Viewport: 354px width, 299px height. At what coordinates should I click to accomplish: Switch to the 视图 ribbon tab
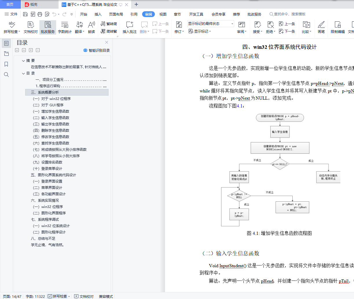click(163, 14)
